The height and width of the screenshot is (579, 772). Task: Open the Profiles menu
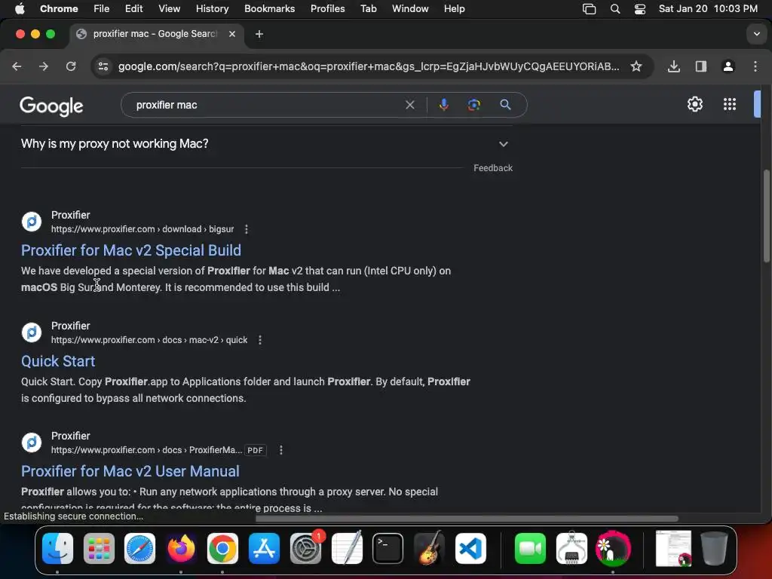tap(327, 9)
